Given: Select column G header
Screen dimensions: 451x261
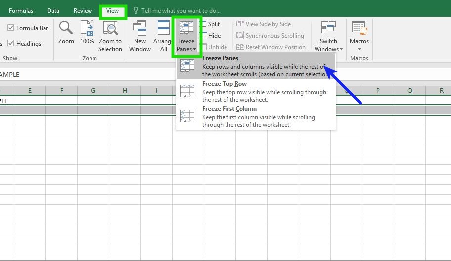Looking at the screenshot, I should pyautogui.click(x=93, y=91).
